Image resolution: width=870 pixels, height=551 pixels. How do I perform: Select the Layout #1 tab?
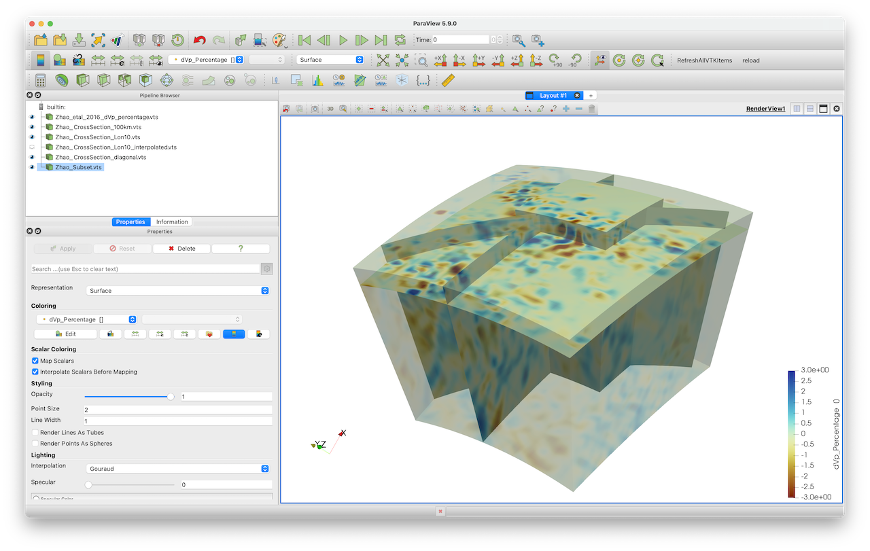coord(553,96)
